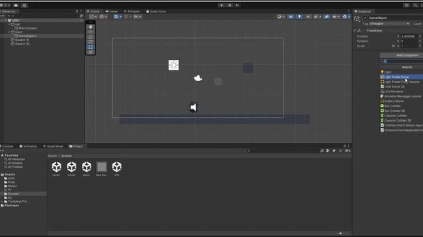
Task: Select the Transform tool at overlay bottom
Action: point(91,53)
